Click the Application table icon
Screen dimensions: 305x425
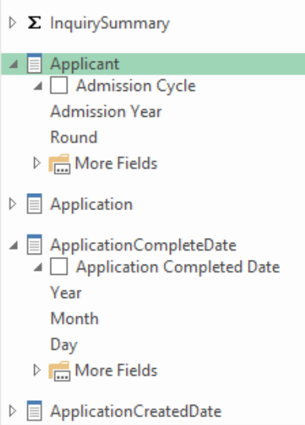tap(34, 204)
